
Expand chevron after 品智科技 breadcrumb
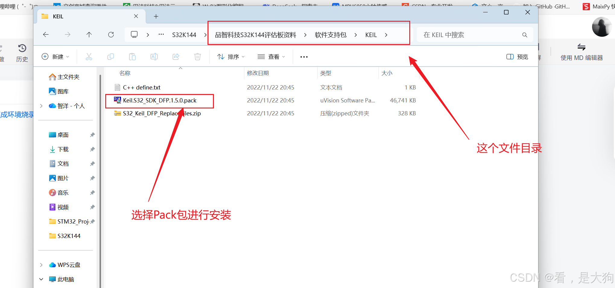(305, 35)
